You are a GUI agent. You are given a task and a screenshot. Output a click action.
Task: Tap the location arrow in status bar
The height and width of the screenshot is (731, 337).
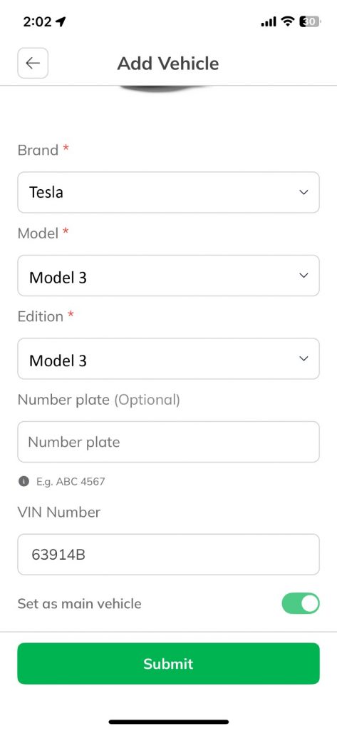(x=61, y=21)
